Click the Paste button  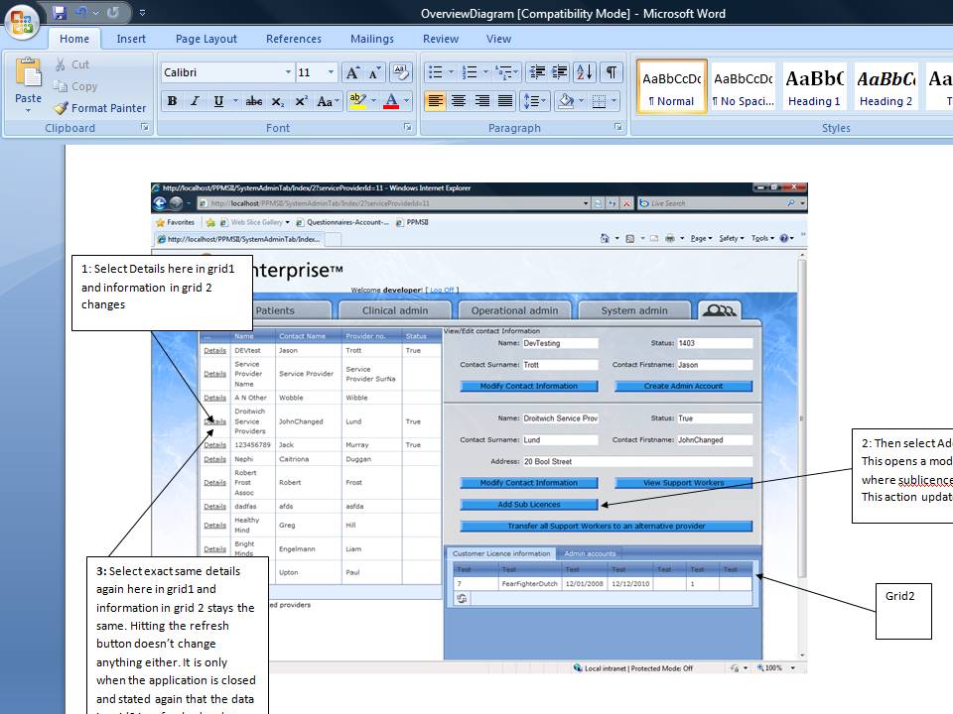(28, 85)
